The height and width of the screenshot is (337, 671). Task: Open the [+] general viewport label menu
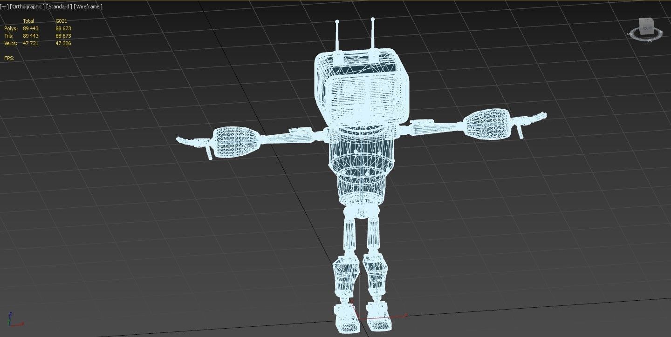point(4,7)
